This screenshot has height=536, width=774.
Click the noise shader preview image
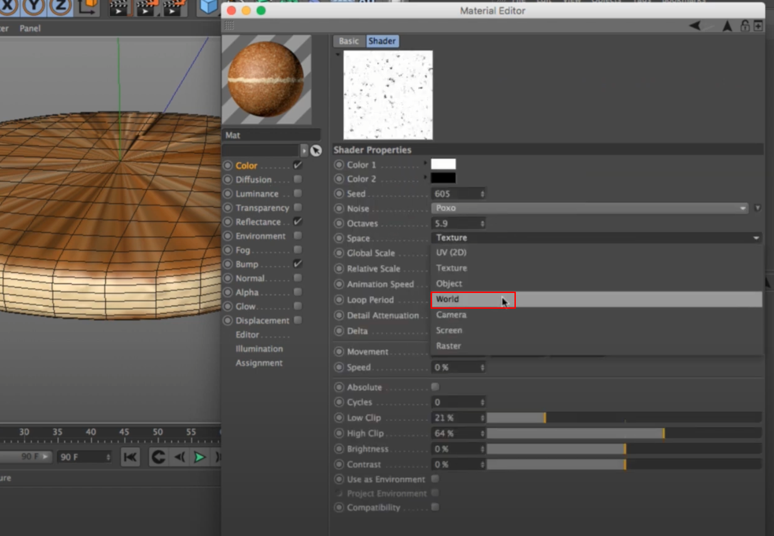(388, 95)
